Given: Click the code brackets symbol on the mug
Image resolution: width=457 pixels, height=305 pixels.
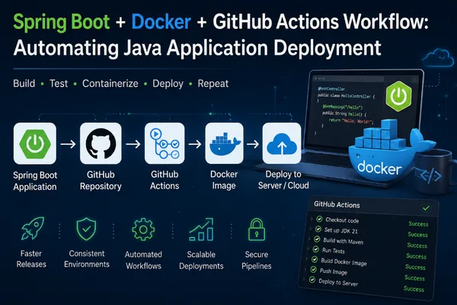Looking at the screenshot, I should point(431,175).
